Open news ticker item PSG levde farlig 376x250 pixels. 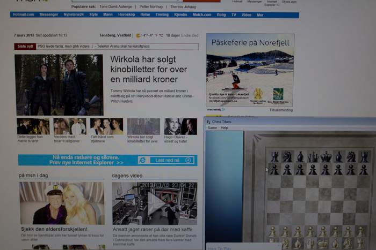[63, 47]
